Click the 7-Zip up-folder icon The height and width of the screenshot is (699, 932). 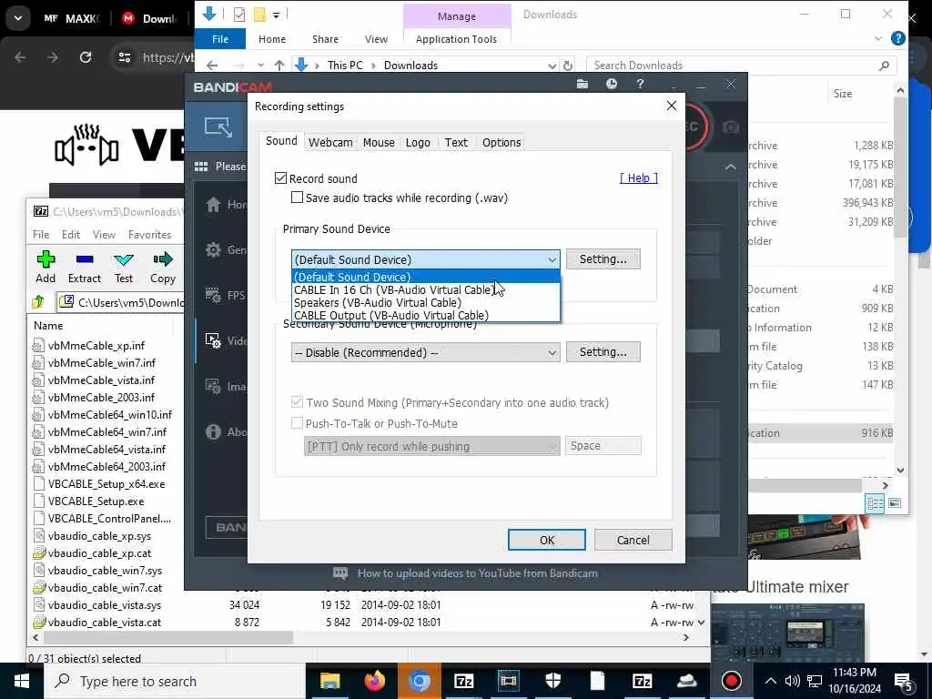point(38,302)
